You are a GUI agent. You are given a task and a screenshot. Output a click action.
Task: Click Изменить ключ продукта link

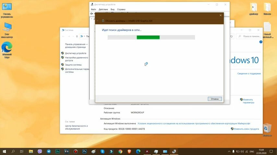pyautogui.click(x=246, y=129)
